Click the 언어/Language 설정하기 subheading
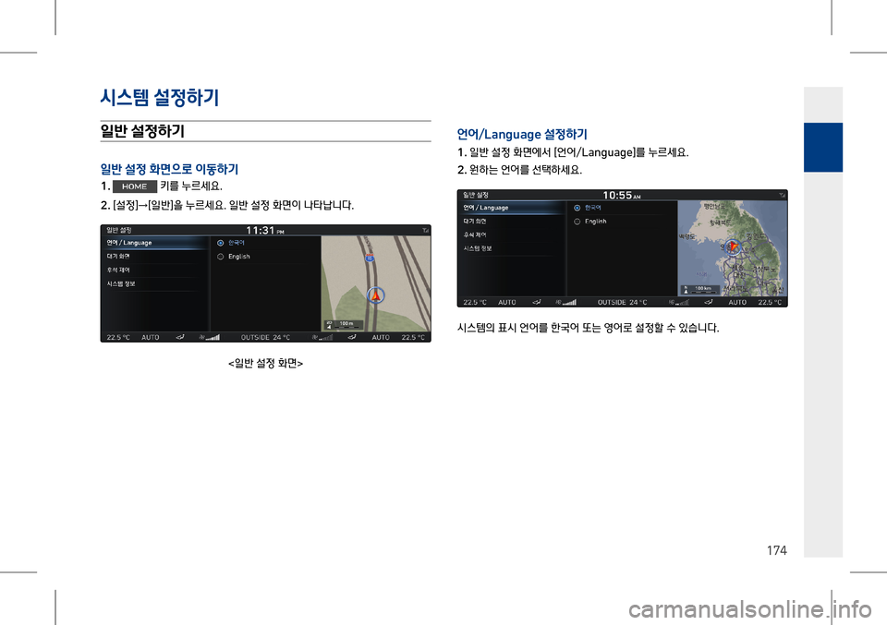The height and width of the screenshot is (625, 887). [522, 135]
